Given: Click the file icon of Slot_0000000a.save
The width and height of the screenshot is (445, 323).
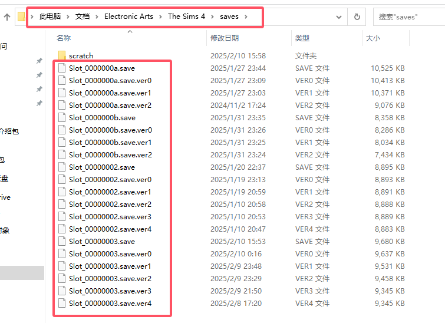Looking at the screenshot, I should [x=62, y=68].
